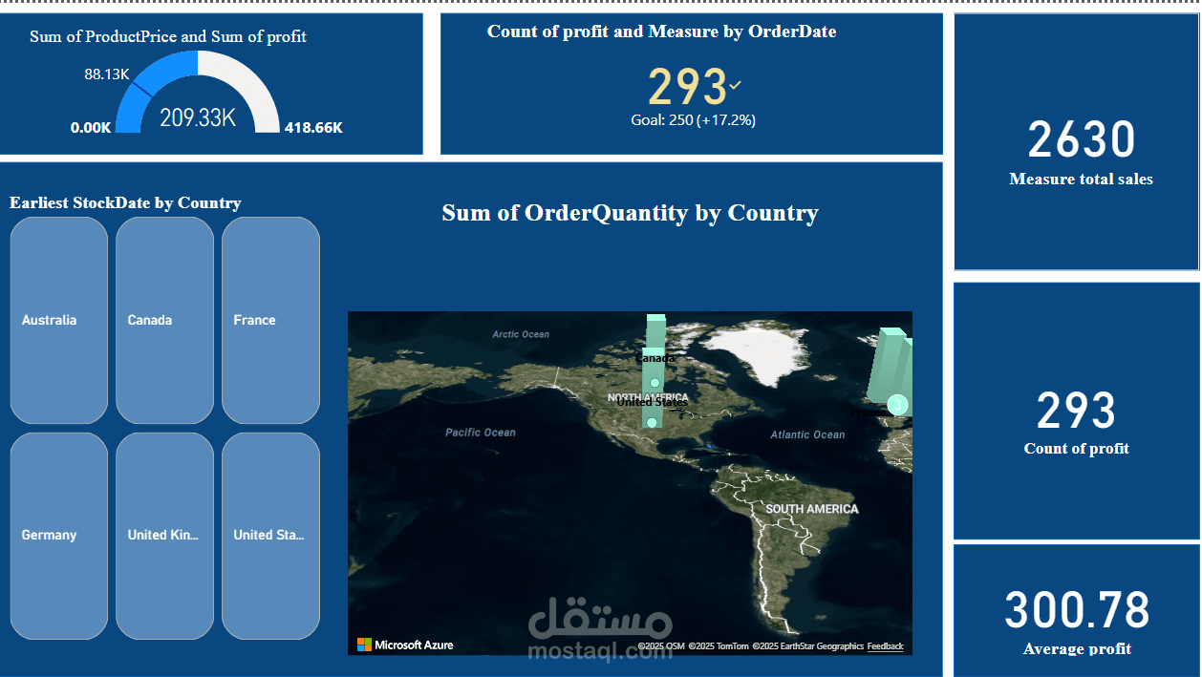Click the circular bubble marker near Europe

pyautogui.click(x=896, y=405)
